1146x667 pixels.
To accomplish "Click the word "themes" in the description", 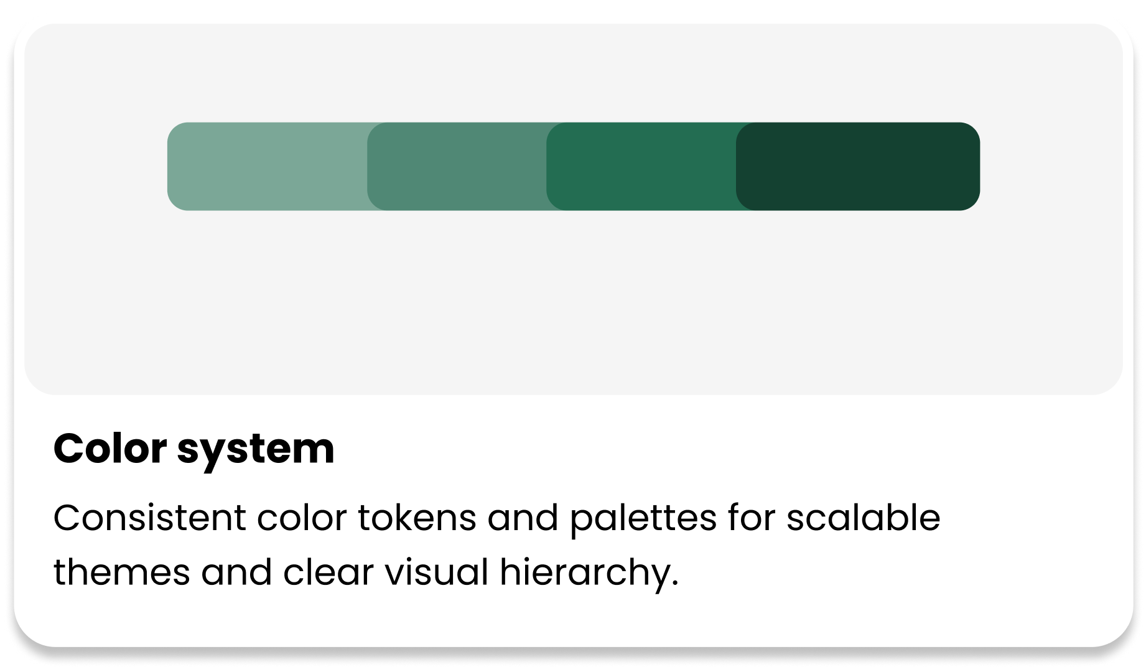I will coord(122,572).
